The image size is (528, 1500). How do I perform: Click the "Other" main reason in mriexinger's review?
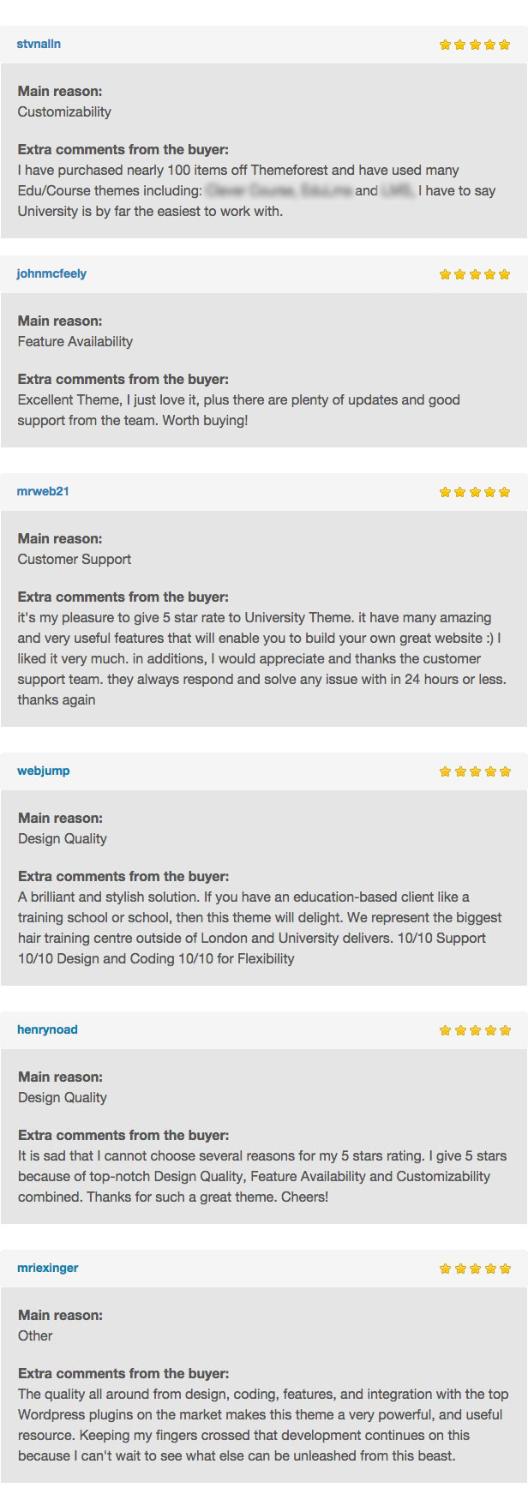point(35,1335)
